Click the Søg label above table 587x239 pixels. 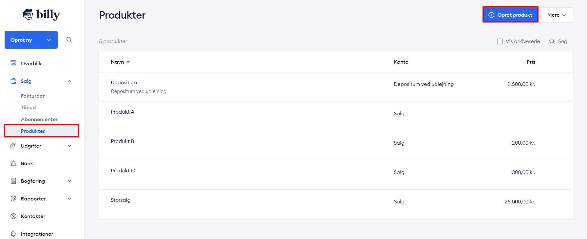click(x=562, y=41)
